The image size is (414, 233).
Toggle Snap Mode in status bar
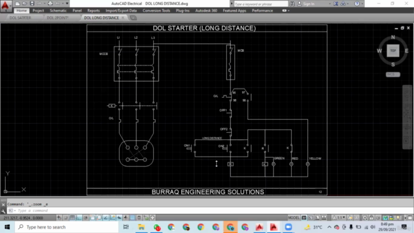(66, 217)
